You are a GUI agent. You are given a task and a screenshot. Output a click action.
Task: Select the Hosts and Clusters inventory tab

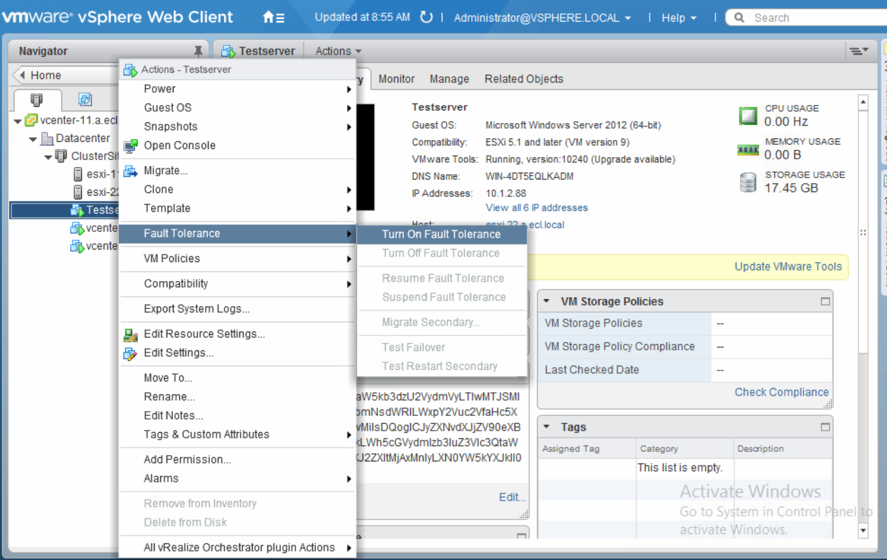point(37,100)
